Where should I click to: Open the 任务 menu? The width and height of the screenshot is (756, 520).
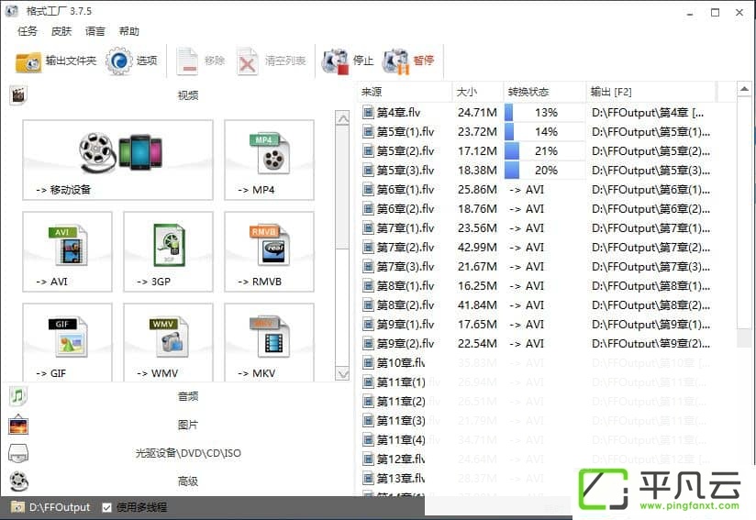point(28,31)
